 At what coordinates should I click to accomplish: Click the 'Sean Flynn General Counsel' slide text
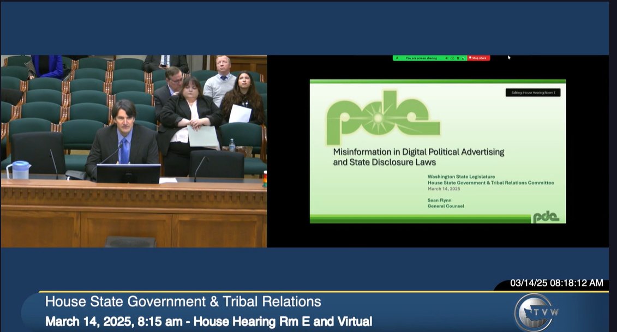coord(446,203)
